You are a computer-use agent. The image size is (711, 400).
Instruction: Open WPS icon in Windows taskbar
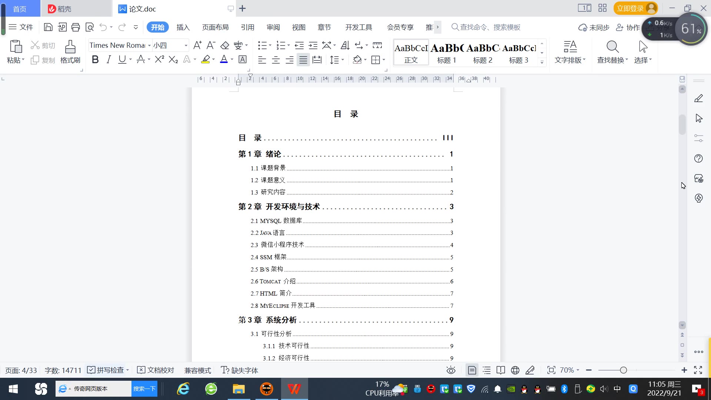(x=294, y=389)
